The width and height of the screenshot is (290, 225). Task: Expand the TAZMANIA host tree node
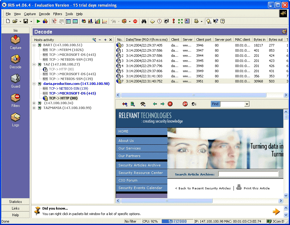pyautogui.click(x=34, y=108)
